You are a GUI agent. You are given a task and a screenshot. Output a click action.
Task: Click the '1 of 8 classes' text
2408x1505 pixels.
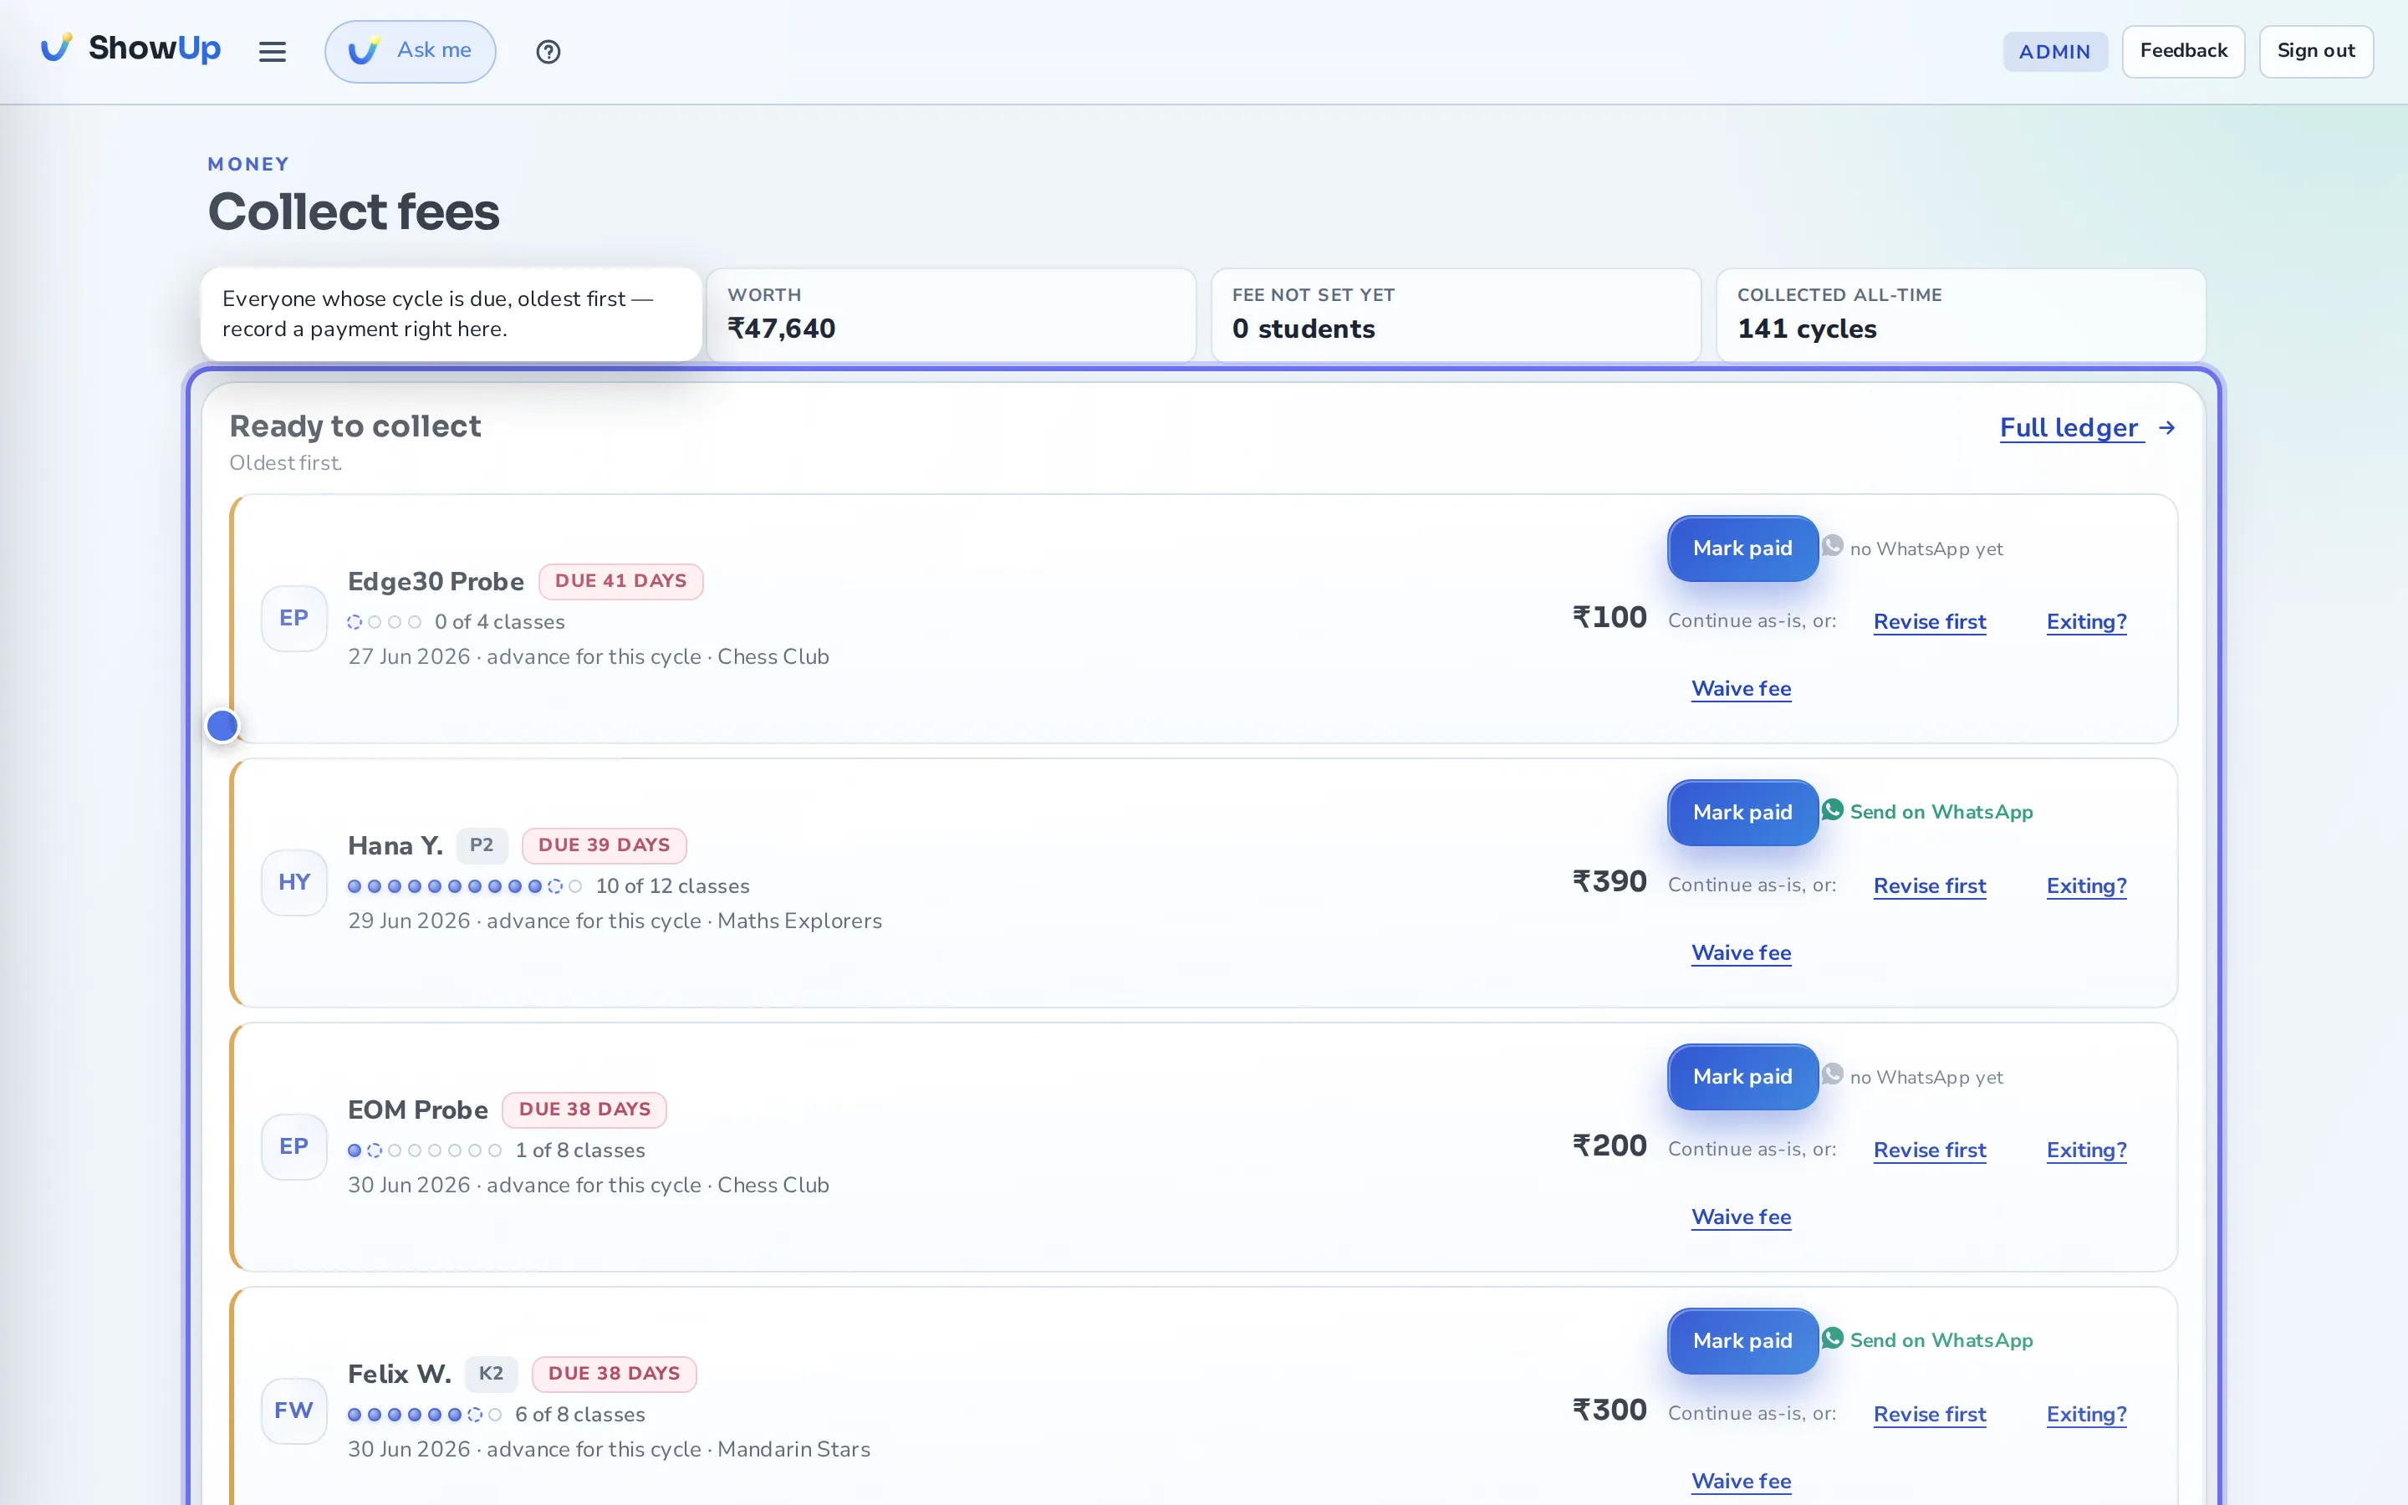580,1150
